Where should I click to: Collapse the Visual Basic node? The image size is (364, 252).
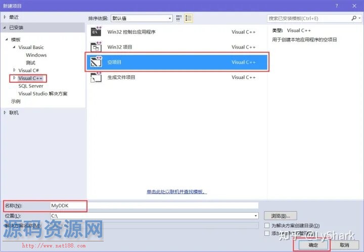coord(14,47)
